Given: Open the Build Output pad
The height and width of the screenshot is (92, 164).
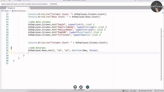Looking at the screenshot, I should click(159, 91).
